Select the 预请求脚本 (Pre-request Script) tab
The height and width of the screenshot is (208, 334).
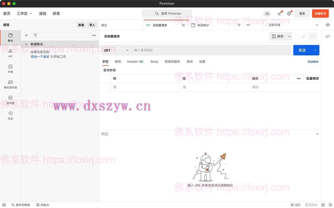click(172, 62)
